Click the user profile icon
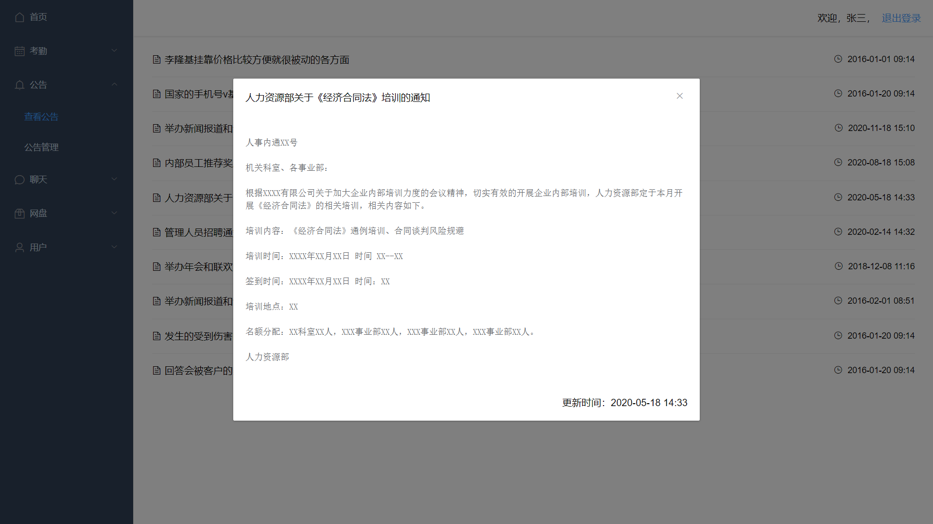933x524 pixels. 19,247
